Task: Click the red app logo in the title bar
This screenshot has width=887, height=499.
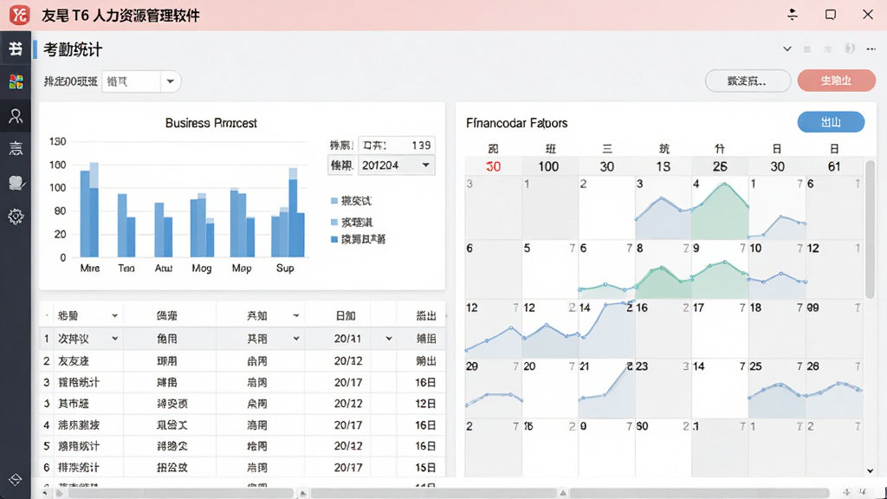Action: click(x=19, y=15)
